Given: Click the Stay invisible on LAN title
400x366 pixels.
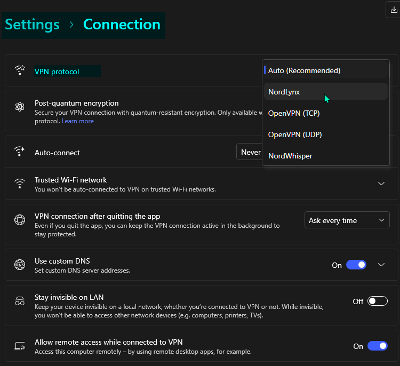Looking at the screenshot, I should point(69,297).
